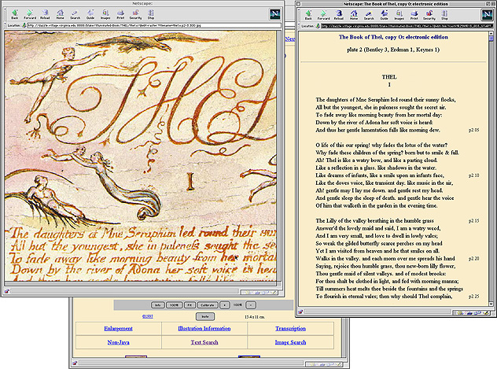Click Back in the transcription window toolbar
This screenshot has height=369, width=497.
308,15
